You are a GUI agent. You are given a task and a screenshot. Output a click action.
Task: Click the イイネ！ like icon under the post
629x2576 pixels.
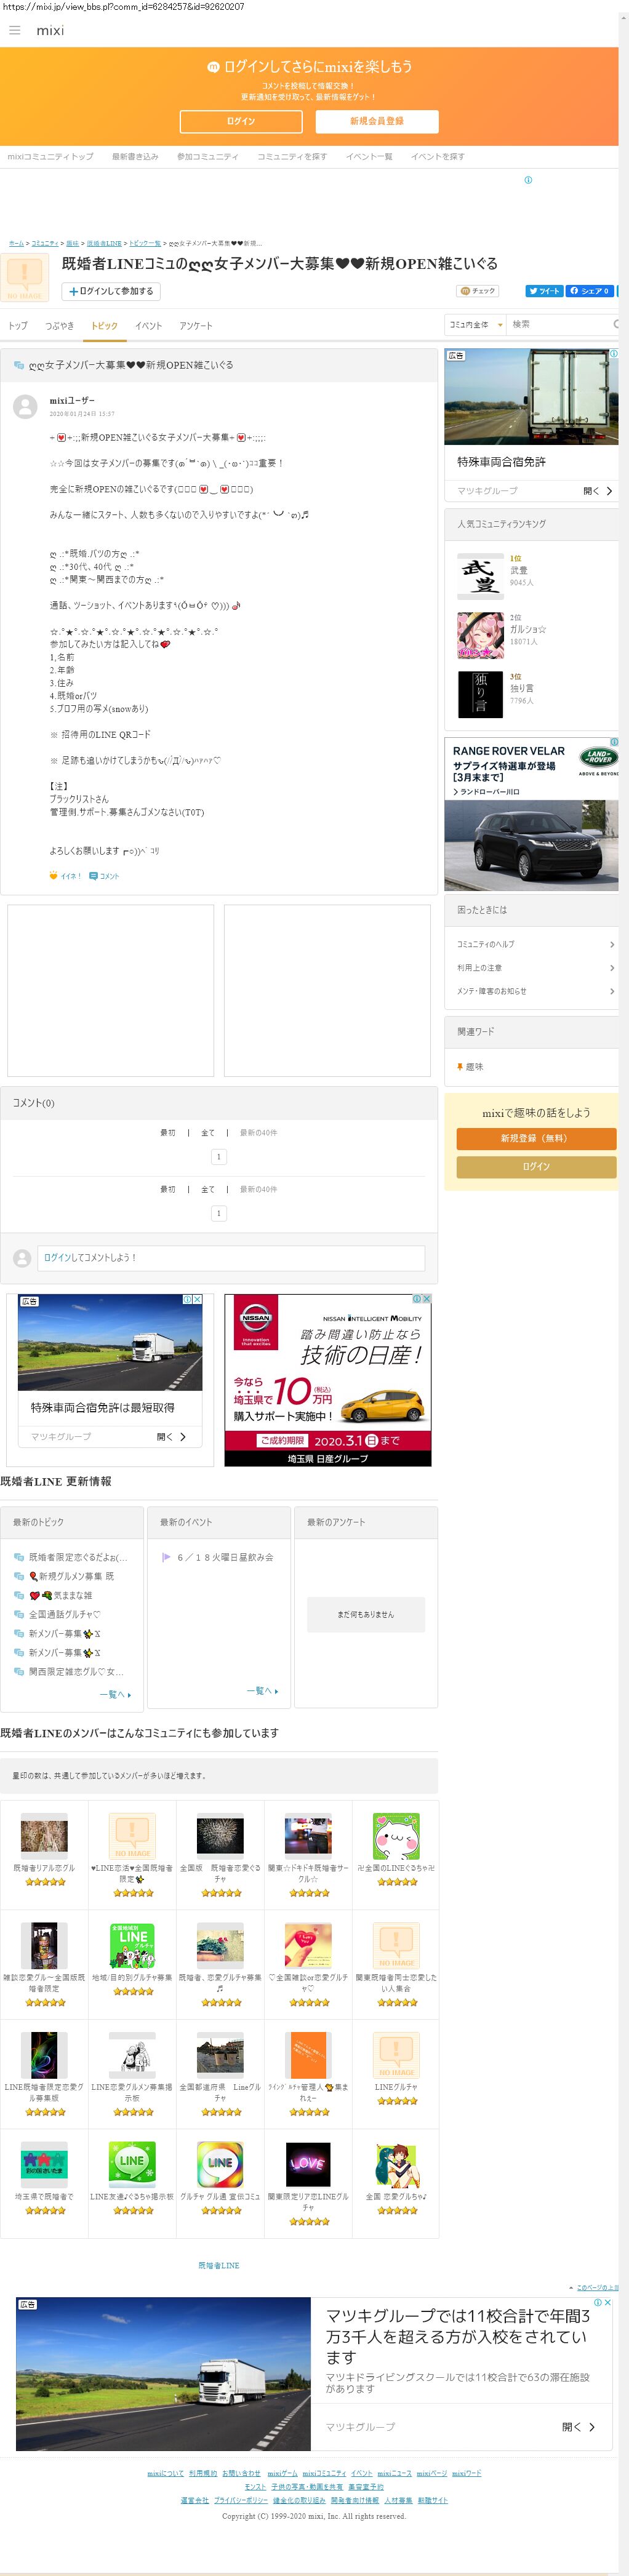[65, 876]
